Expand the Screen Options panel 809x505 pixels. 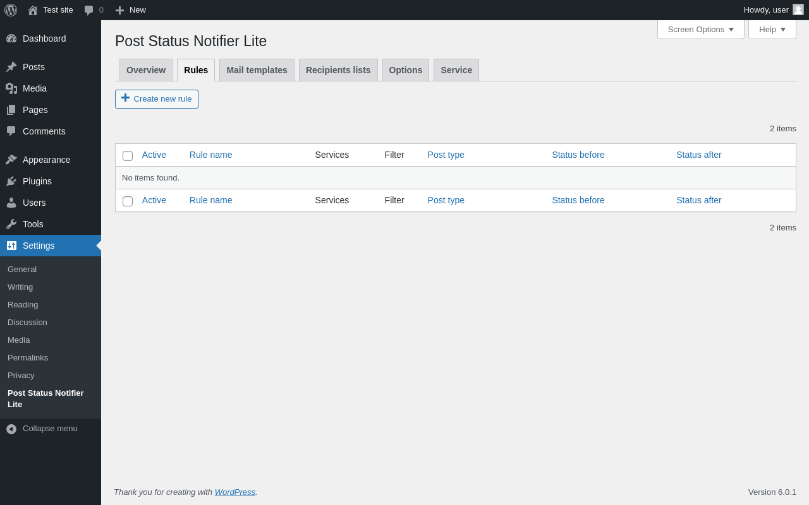click(x=701, y=29)
